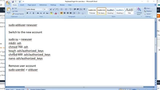The image size is (160, 90).
Task: Open the Find tool
Action: pyautogui.click(x=147, y=8)
